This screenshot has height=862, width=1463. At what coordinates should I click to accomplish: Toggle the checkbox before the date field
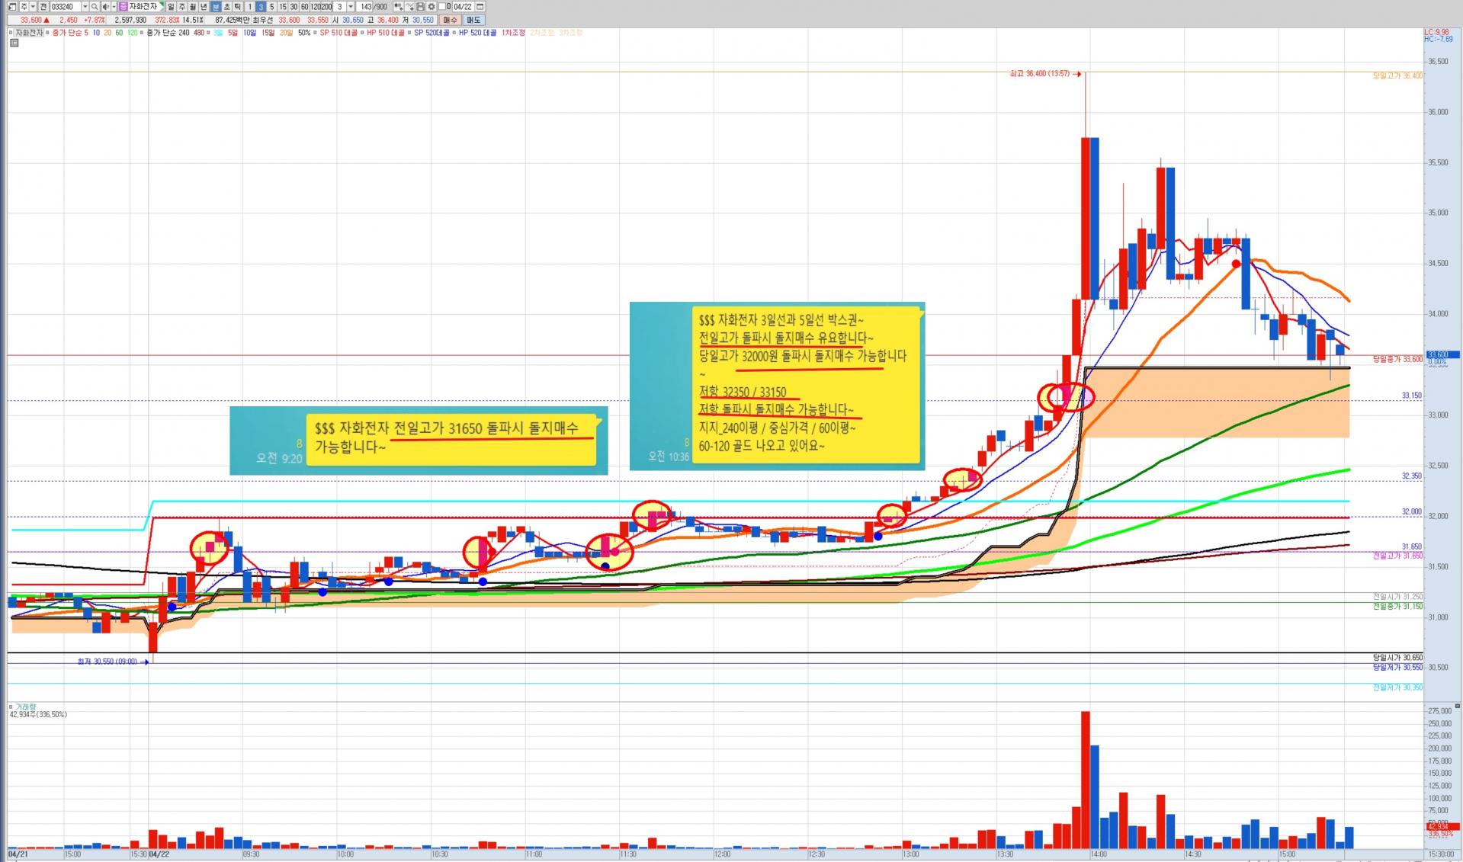click(x=442, y=7)
